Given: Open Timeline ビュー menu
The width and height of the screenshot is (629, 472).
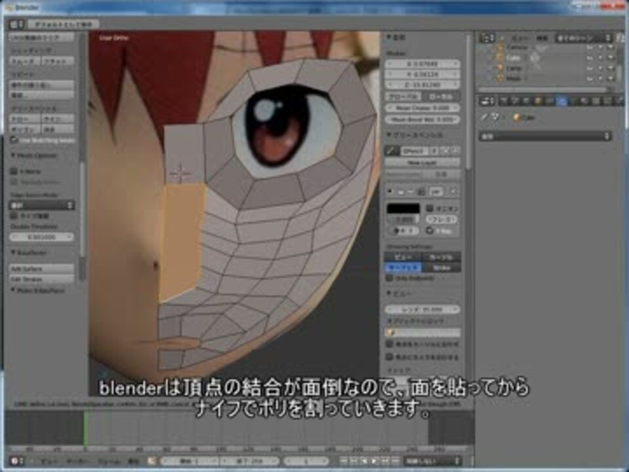Looking at the screenshot, I should tap(49, 461).
